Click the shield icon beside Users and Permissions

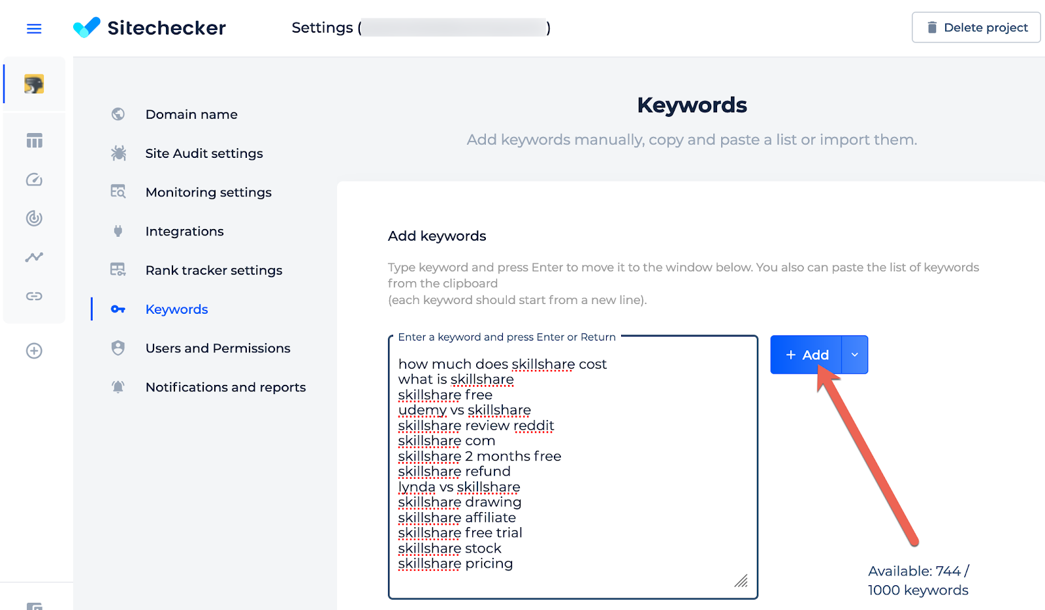pyautogui.click(x=118, y=348)
